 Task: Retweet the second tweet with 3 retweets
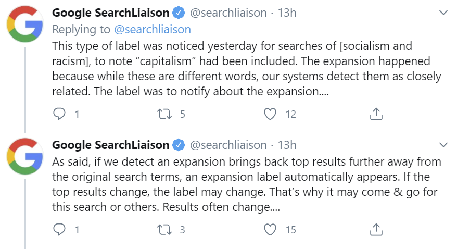coord(166,229)
